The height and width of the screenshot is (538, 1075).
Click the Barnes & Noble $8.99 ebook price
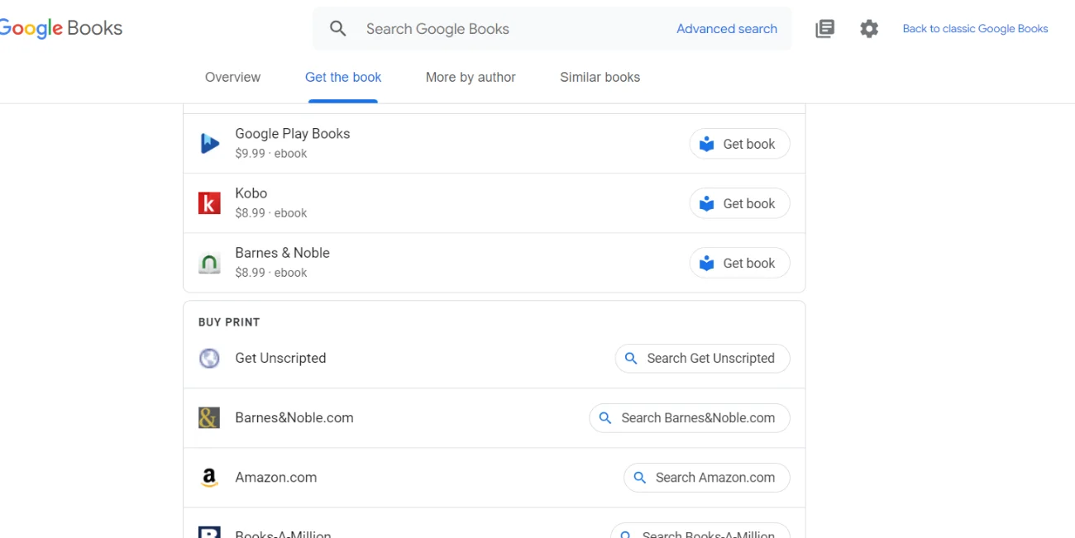271,273
